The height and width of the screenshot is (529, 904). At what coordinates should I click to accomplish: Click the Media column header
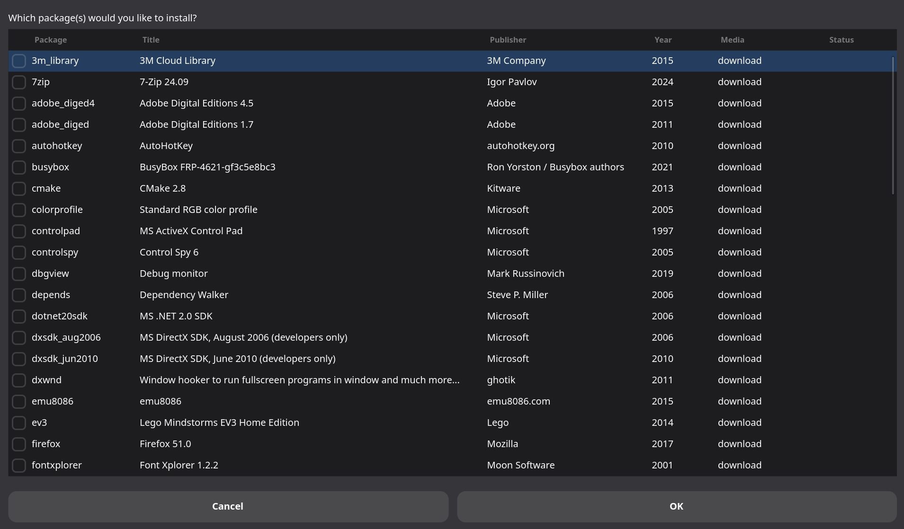coord(732,40)
